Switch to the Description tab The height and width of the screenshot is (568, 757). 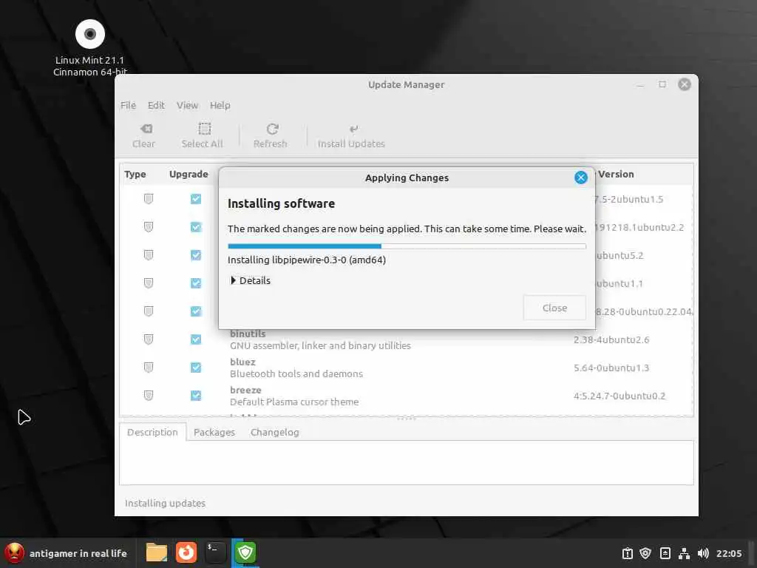(152, 432)
